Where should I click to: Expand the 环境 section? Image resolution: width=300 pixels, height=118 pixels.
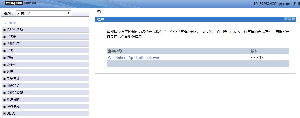4,72
